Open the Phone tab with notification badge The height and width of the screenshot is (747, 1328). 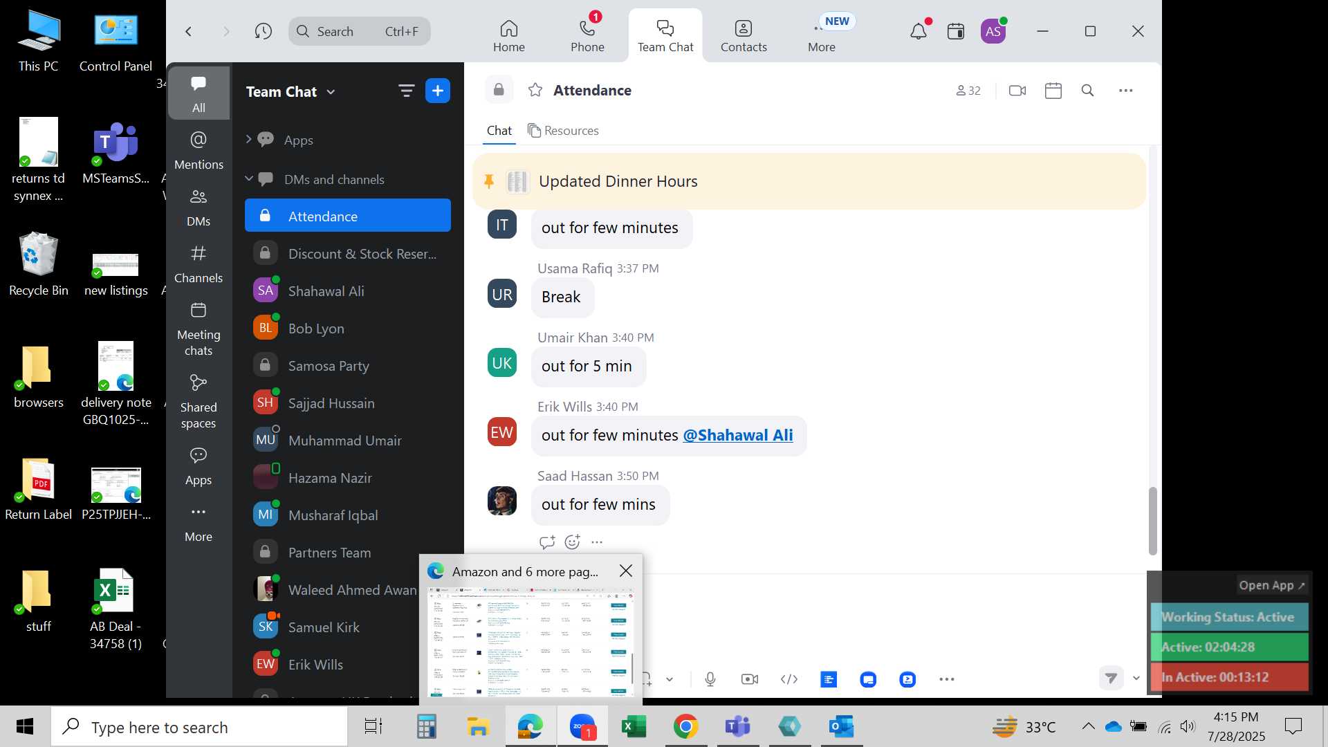587,36
